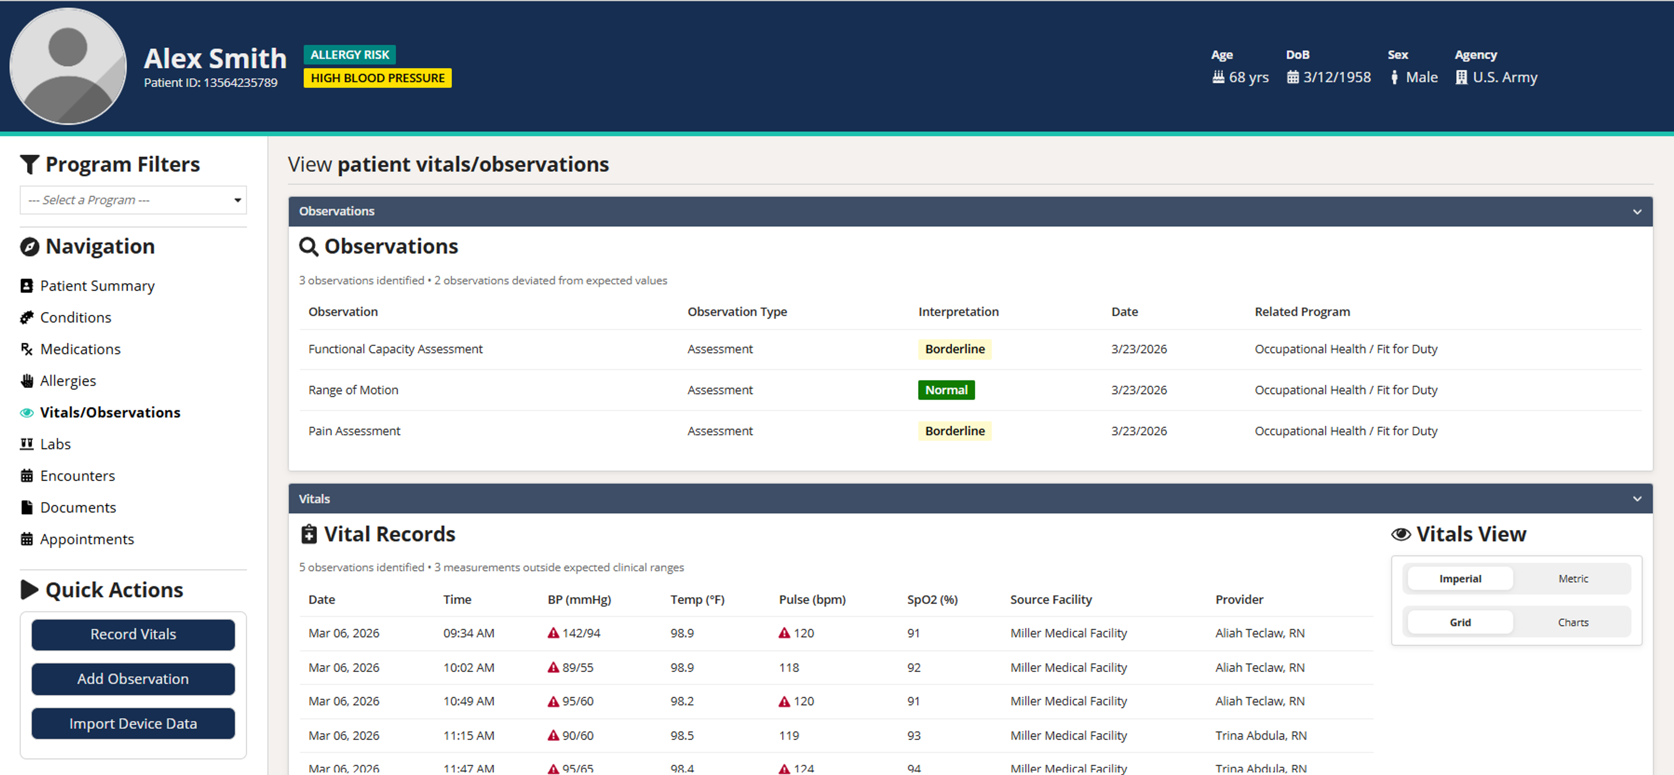Click the Quick Actions play icon
This screenshot has width=1674, height=775.
[x=29, y=591]
